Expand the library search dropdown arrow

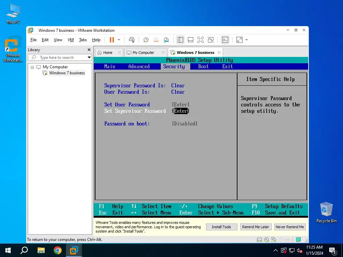click(89, 58)
